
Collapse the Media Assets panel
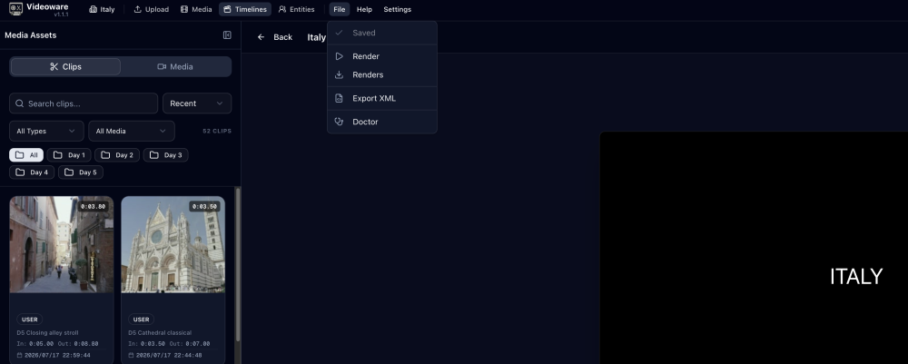pos(227,35)
